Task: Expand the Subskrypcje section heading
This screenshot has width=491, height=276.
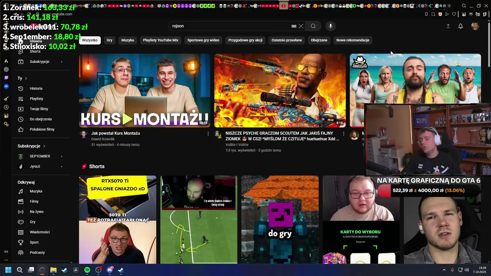Action: (31, 146)
